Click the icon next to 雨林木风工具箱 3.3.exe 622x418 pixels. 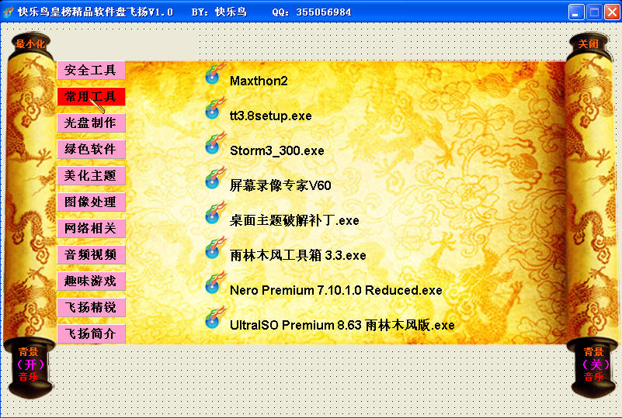point(215,248)
